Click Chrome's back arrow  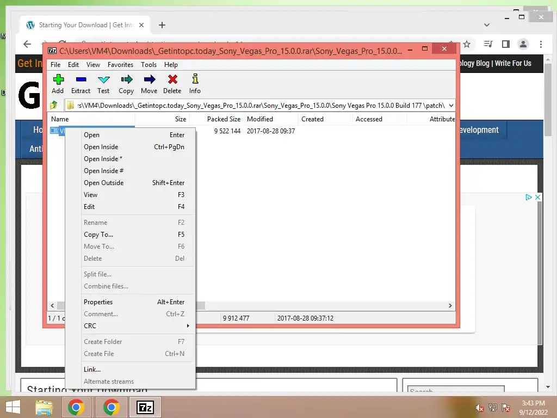(27, 44)
